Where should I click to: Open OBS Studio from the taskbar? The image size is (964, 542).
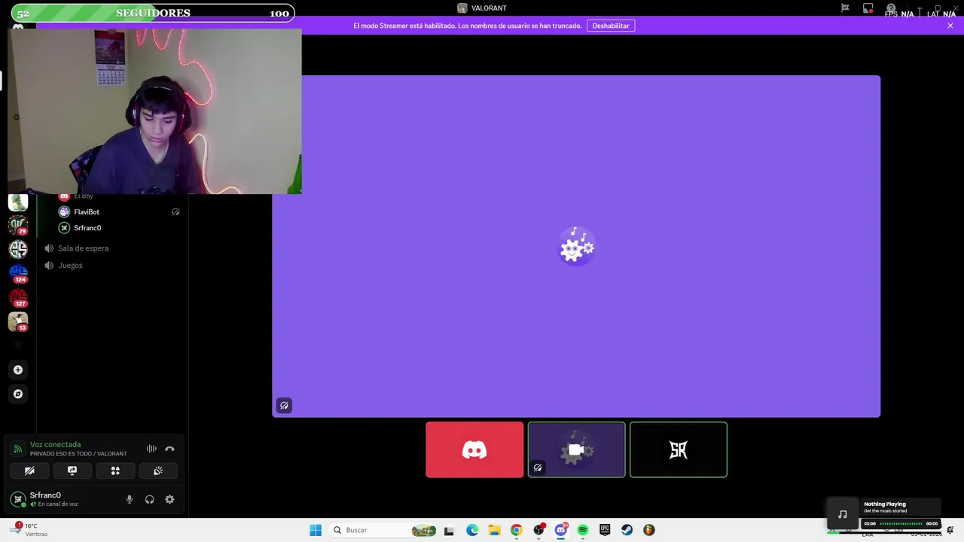tap(538, 530)
